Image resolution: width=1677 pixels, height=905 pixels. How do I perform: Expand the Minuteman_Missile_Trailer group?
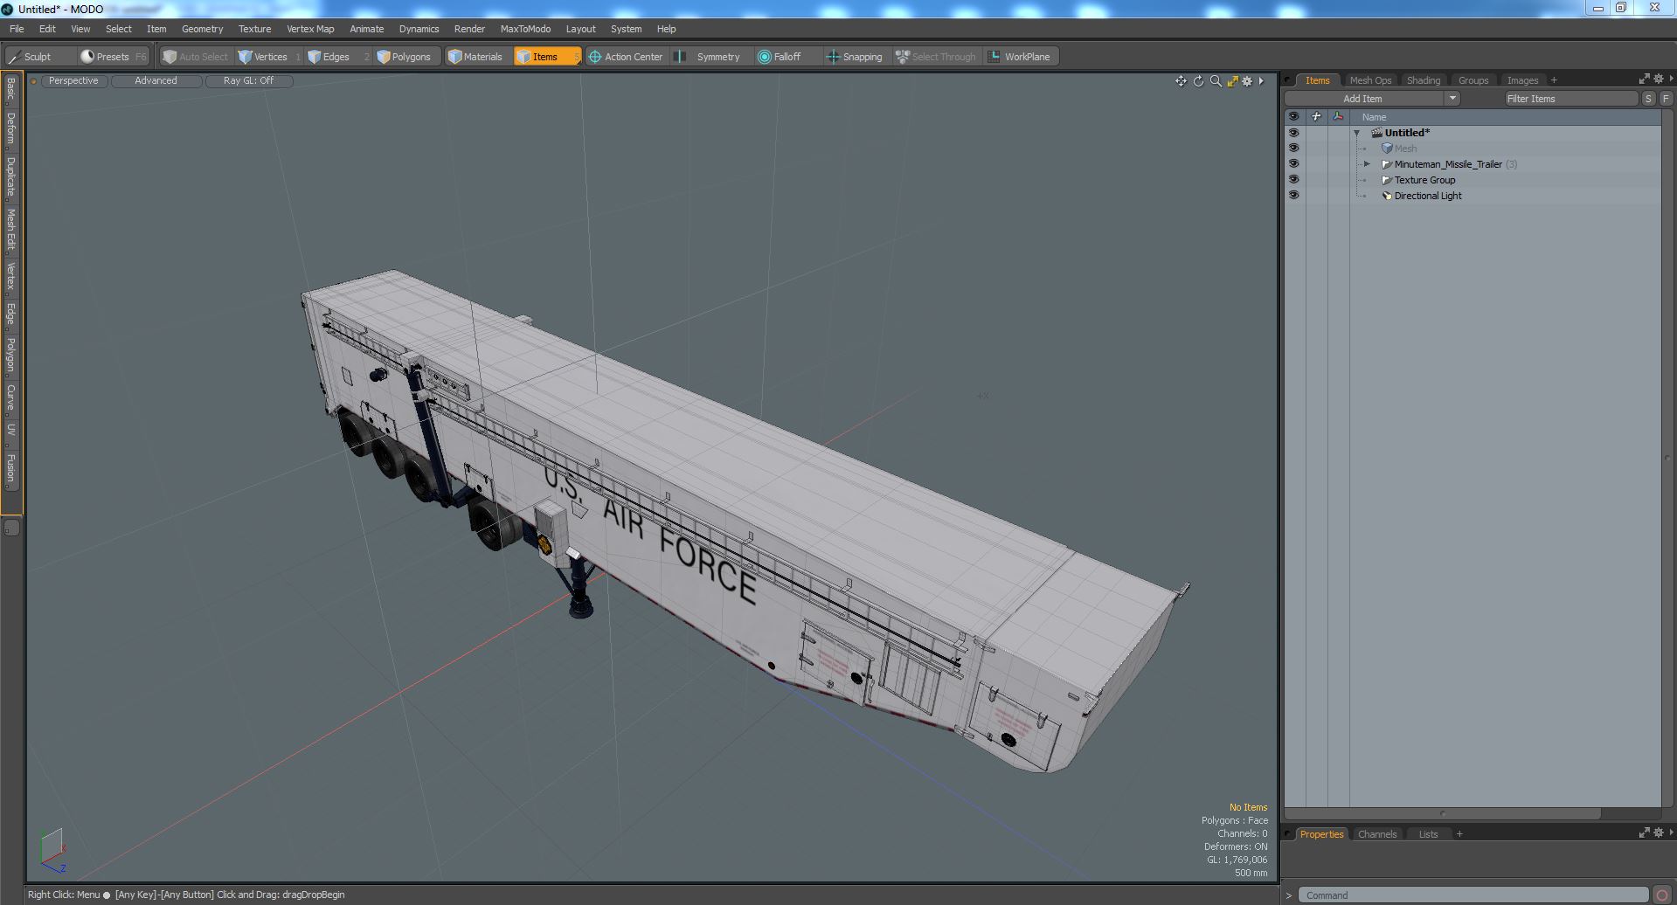[x=1368, y=164]
